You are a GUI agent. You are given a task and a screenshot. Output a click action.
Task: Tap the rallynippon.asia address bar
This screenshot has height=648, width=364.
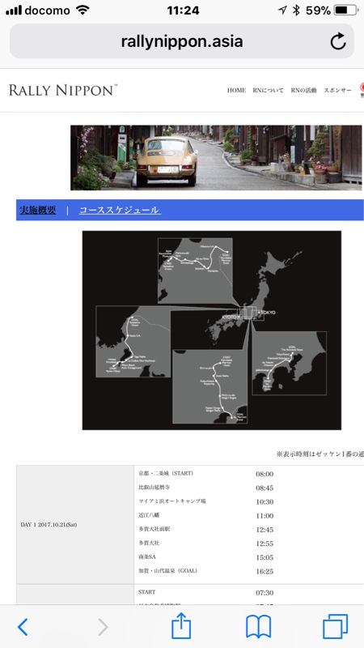pyautogui.click(x=181, y=41)
